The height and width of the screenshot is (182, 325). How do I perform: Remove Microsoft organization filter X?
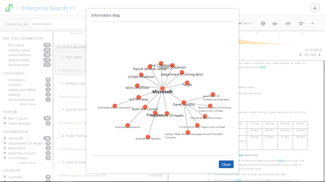click(5, 138)
